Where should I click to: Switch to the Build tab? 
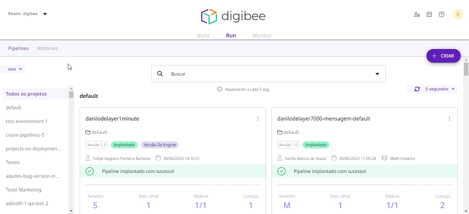[203, 35]
